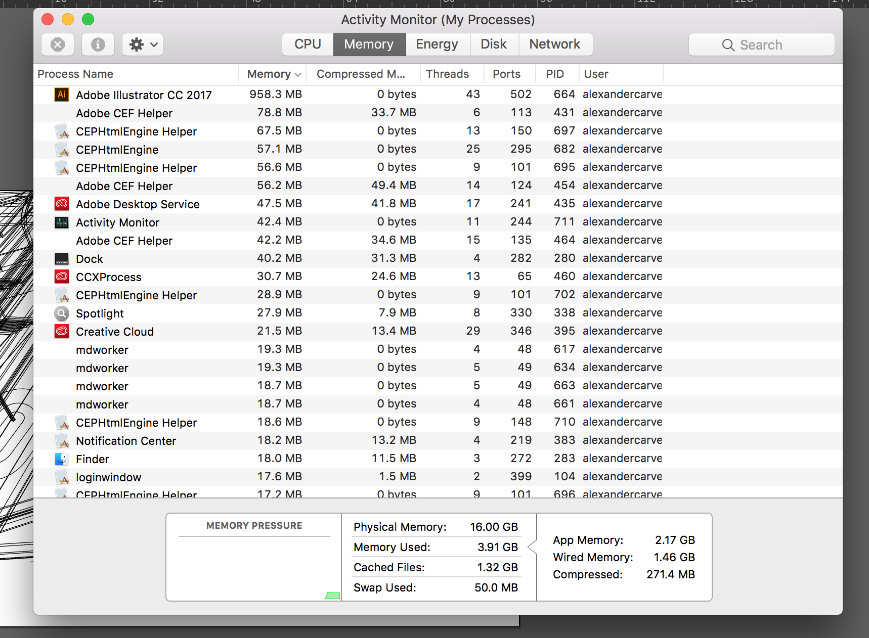869x638 pixels.
Task: Select the CEPHtmlEngine Helper icon with PID 710
Action: pyautogui.click(x=62, y=422)
